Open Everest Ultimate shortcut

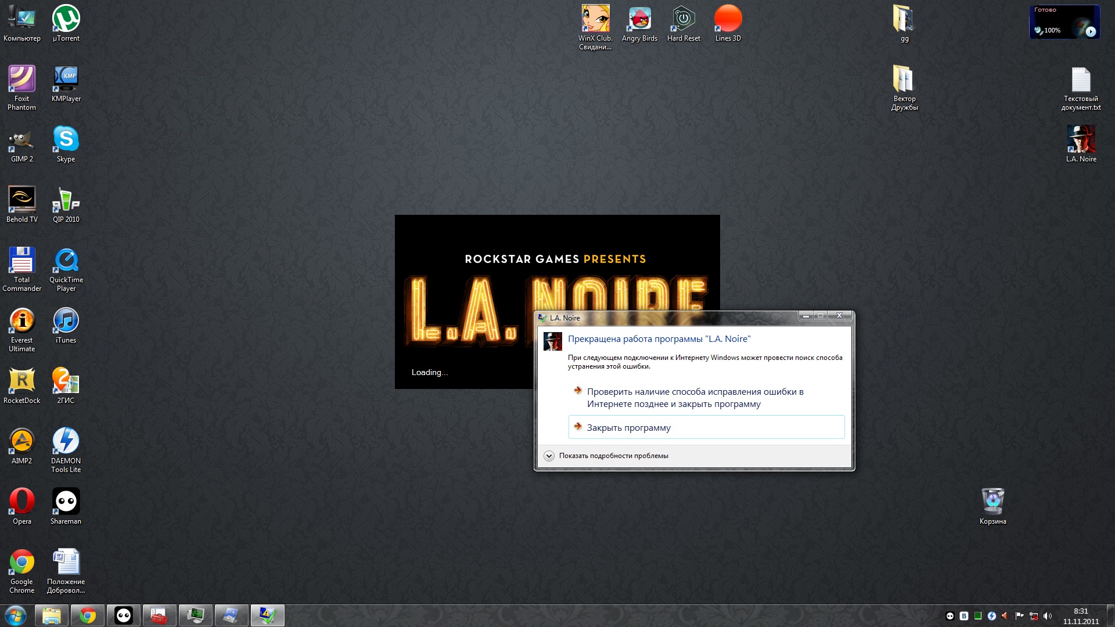point(22,329)
